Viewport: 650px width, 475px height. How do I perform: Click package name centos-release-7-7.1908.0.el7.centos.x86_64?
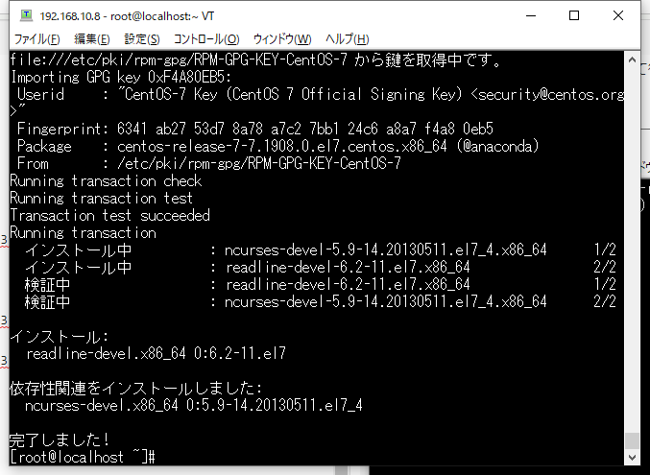[x=282, y=146]
